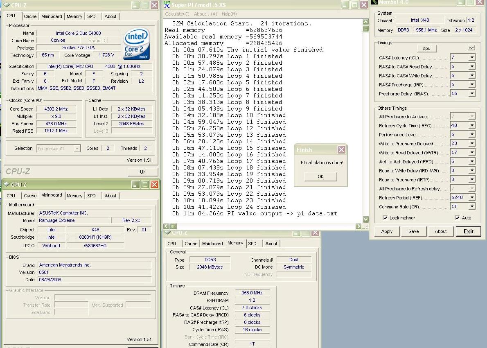Click the spd button in MemSet Timings
Screen dimensions: 487x348
(426, 48)
